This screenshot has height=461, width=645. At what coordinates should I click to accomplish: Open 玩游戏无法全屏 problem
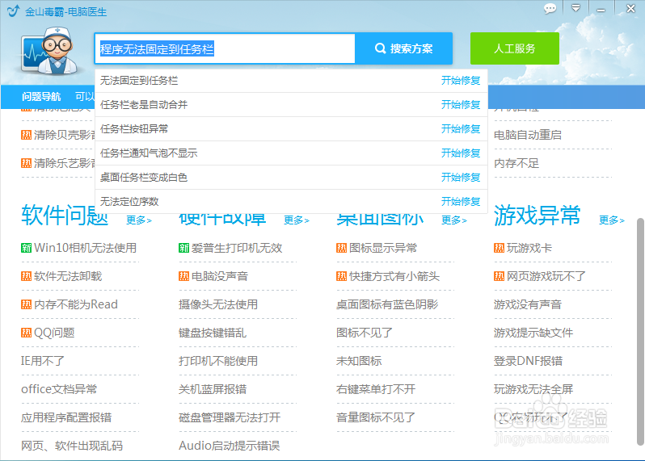[x=533, y=389]
